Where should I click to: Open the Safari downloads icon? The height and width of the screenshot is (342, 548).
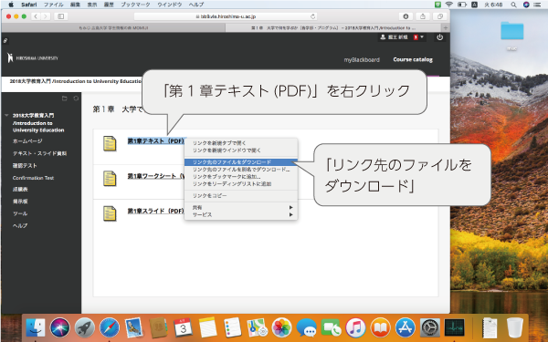[x=406, y=16]
